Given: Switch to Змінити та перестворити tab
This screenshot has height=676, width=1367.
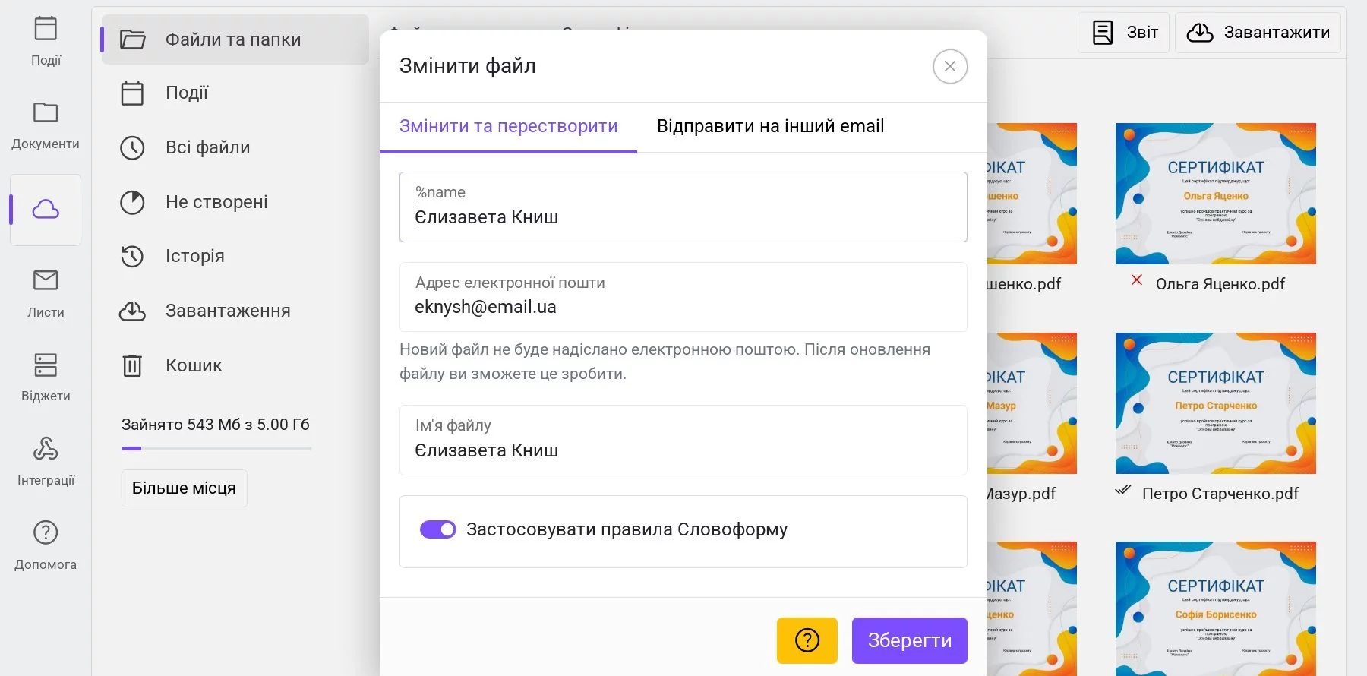Looking at the screenshot, I should [508, 126].
